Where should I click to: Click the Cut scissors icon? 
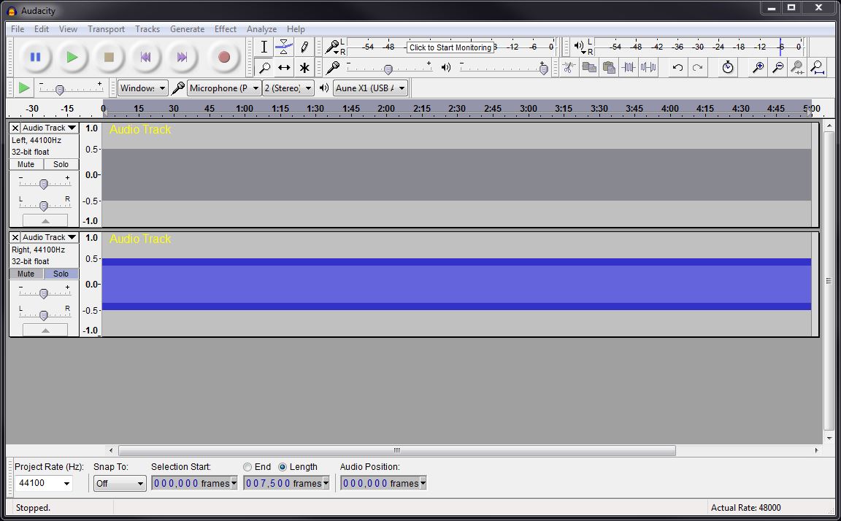569,68
